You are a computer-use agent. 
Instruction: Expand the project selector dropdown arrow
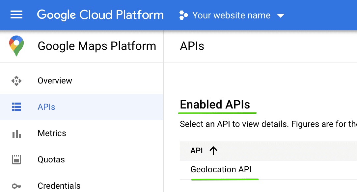click(x=280, y=15)
